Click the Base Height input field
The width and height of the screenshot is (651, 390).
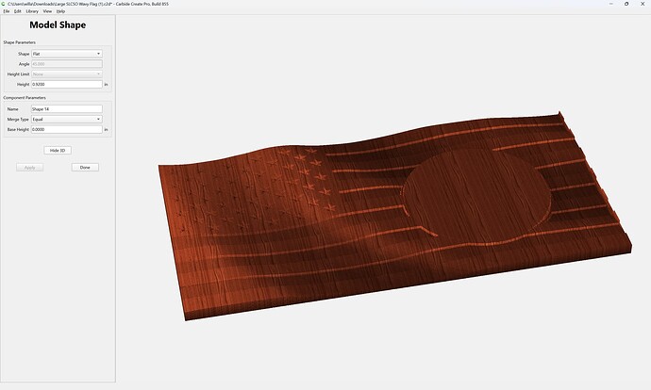pos(67,129)
